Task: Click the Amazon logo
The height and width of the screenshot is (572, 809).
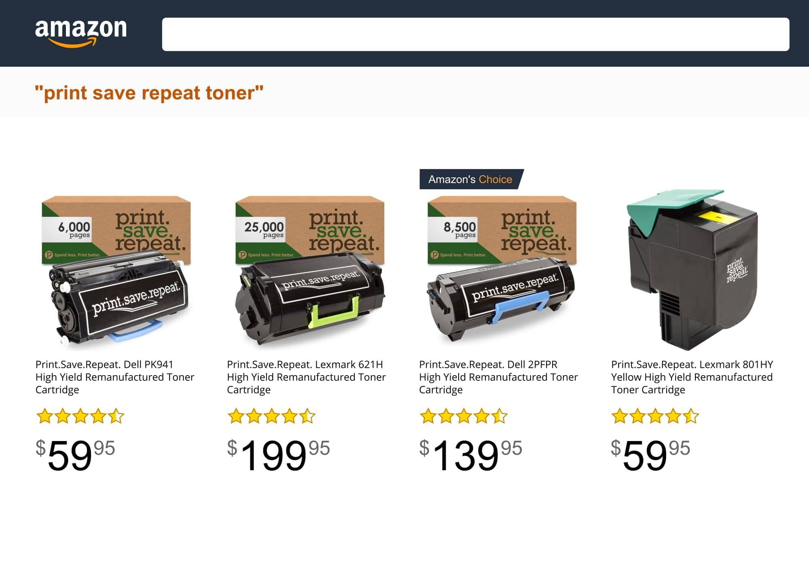Action: pos(81,34)
